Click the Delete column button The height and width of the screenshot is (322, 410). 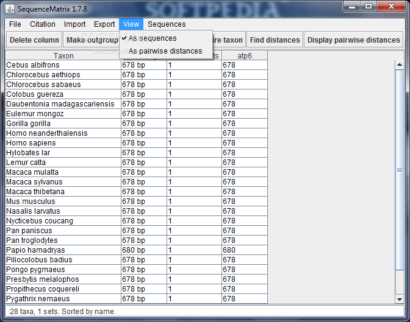coord(34,40)
